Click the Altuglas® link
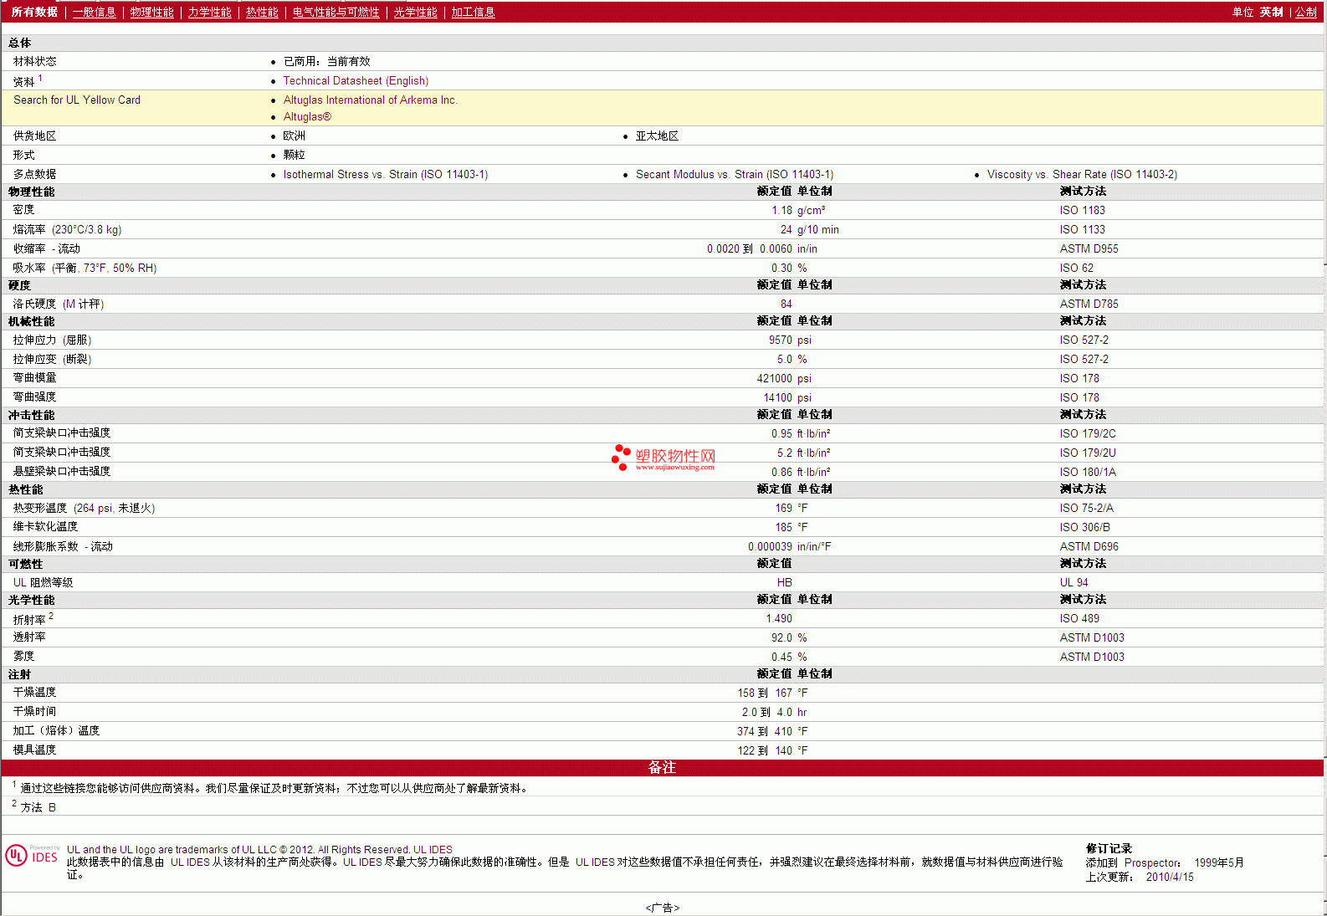 pos(307,117)
